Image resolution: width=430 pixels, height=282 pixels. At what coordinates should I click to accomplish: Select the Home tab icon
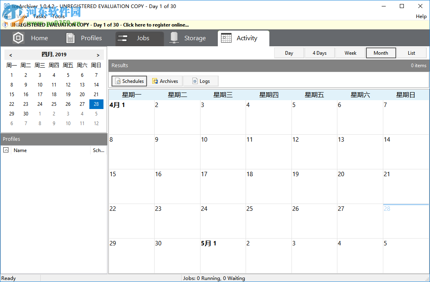coord(18,38)
